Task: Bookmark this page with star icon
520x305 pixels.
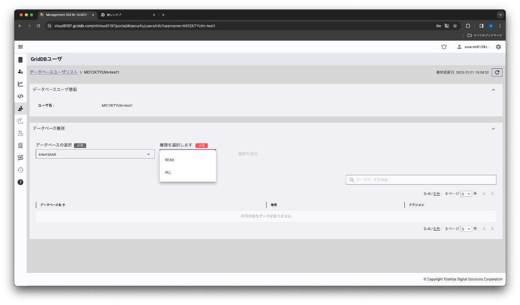Action: [455, 26]
